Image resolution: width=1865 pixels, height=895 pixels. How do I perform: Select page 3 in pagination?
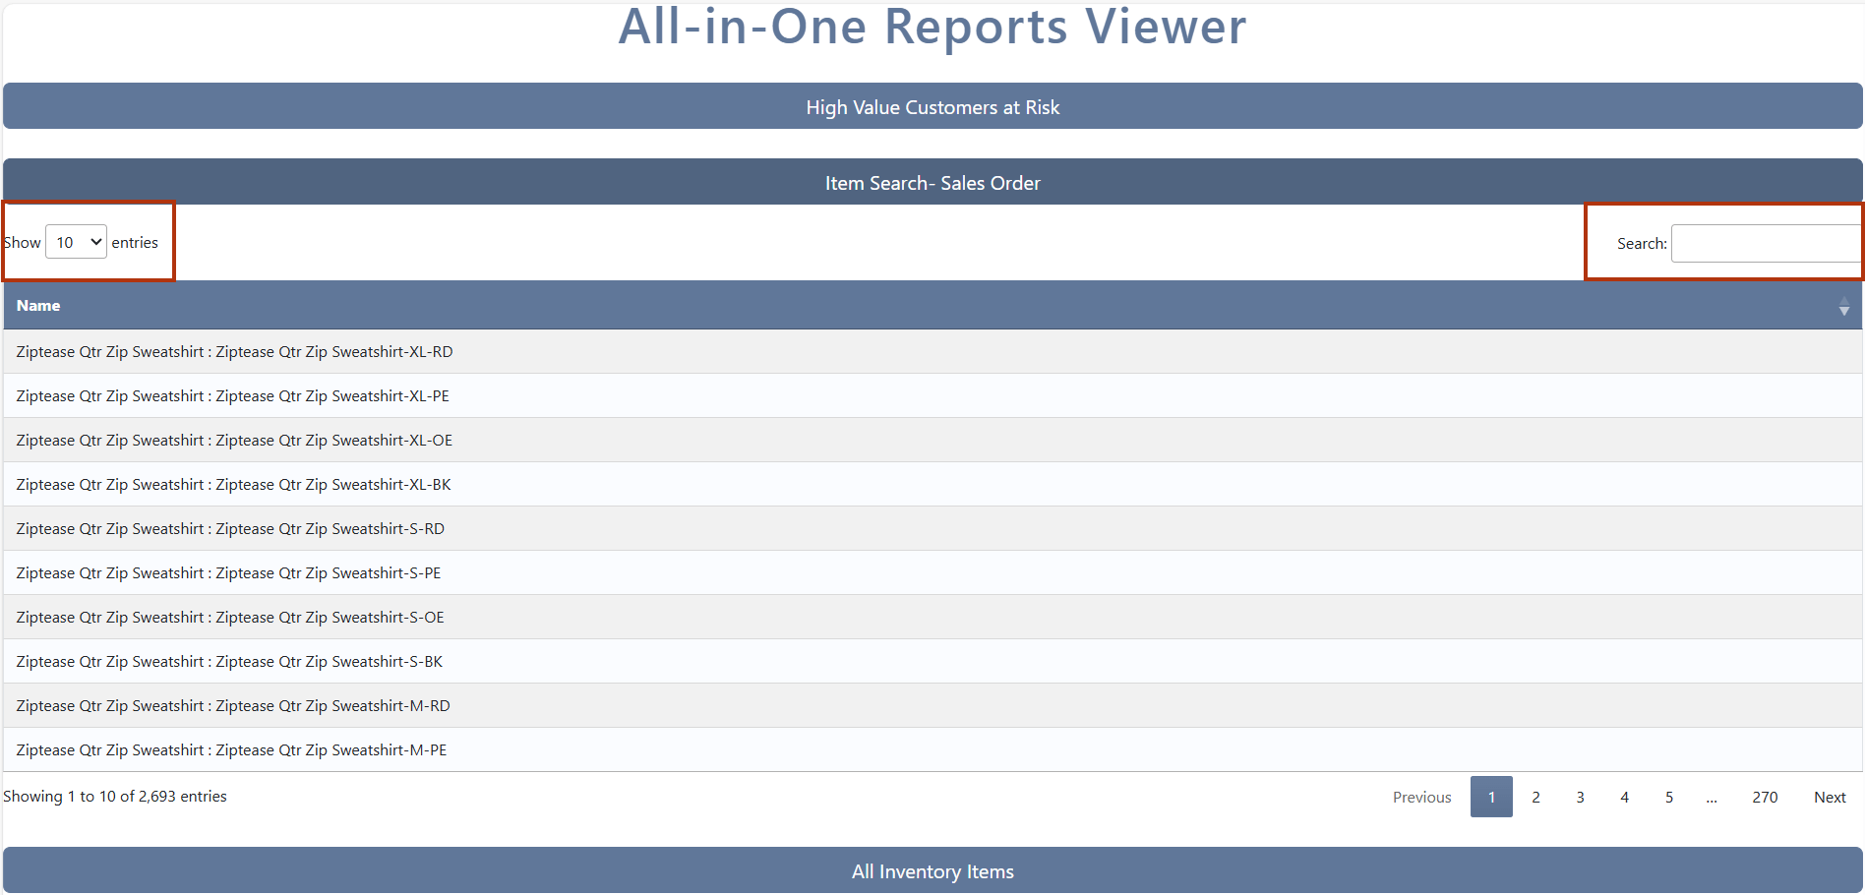click(1580, 797)
